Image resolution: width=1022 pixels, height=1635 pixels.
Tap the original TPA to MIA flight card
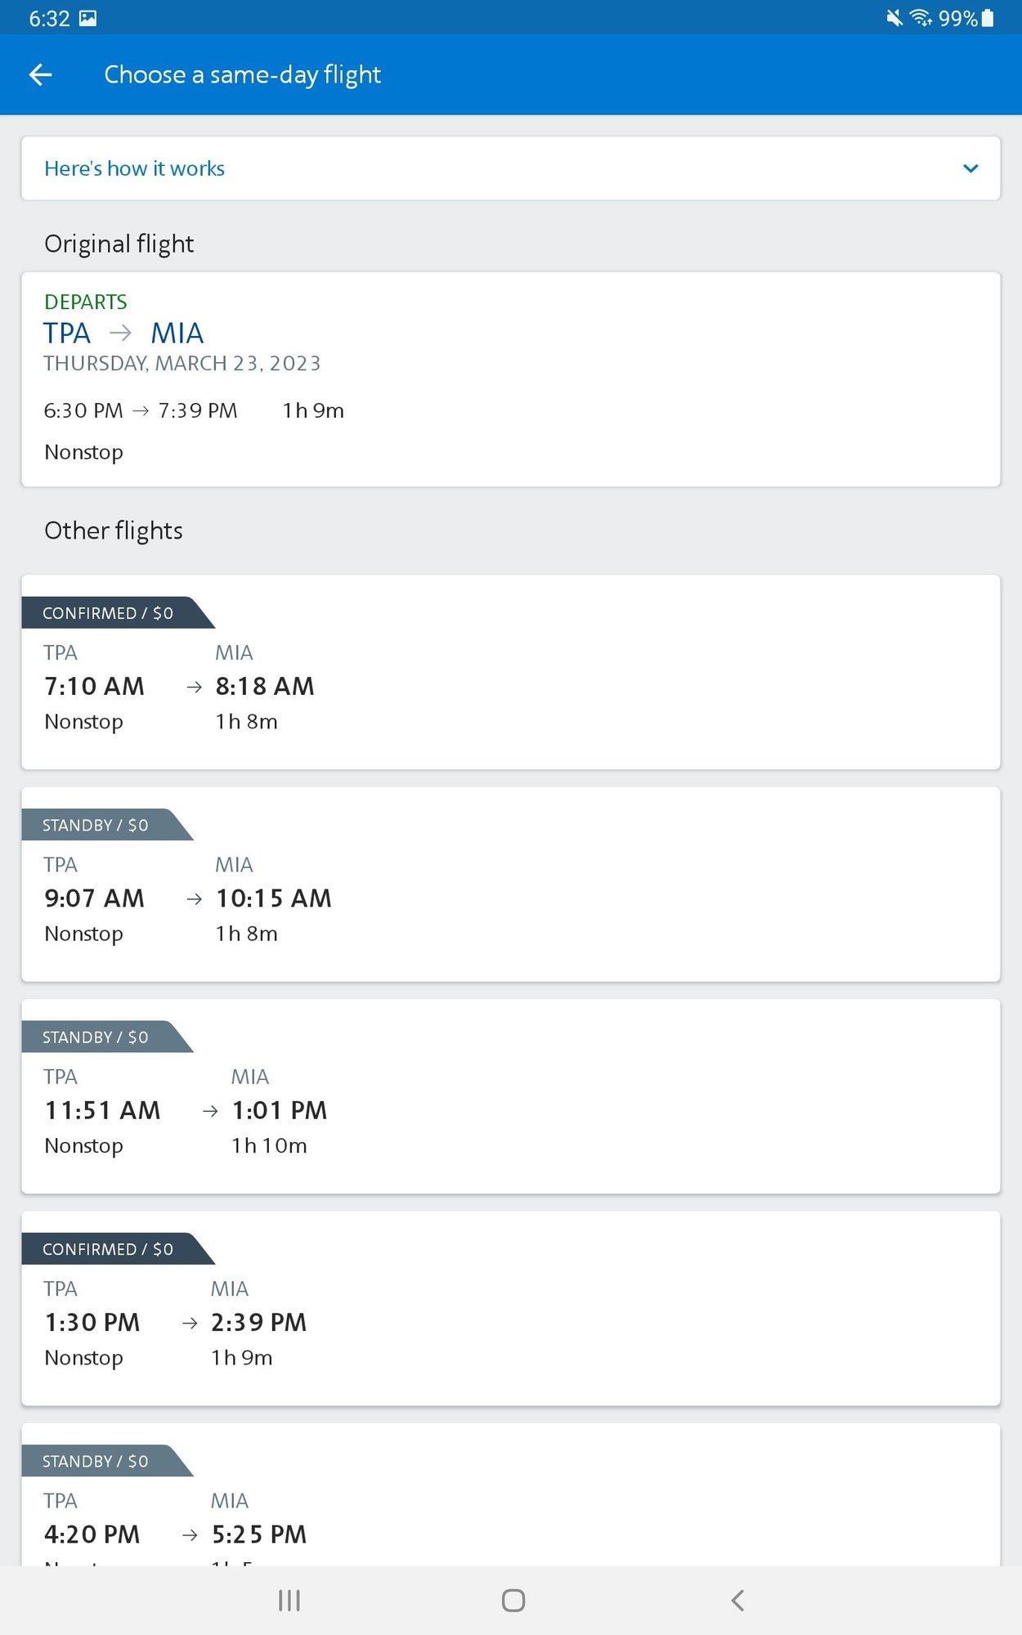click(510, 379)
